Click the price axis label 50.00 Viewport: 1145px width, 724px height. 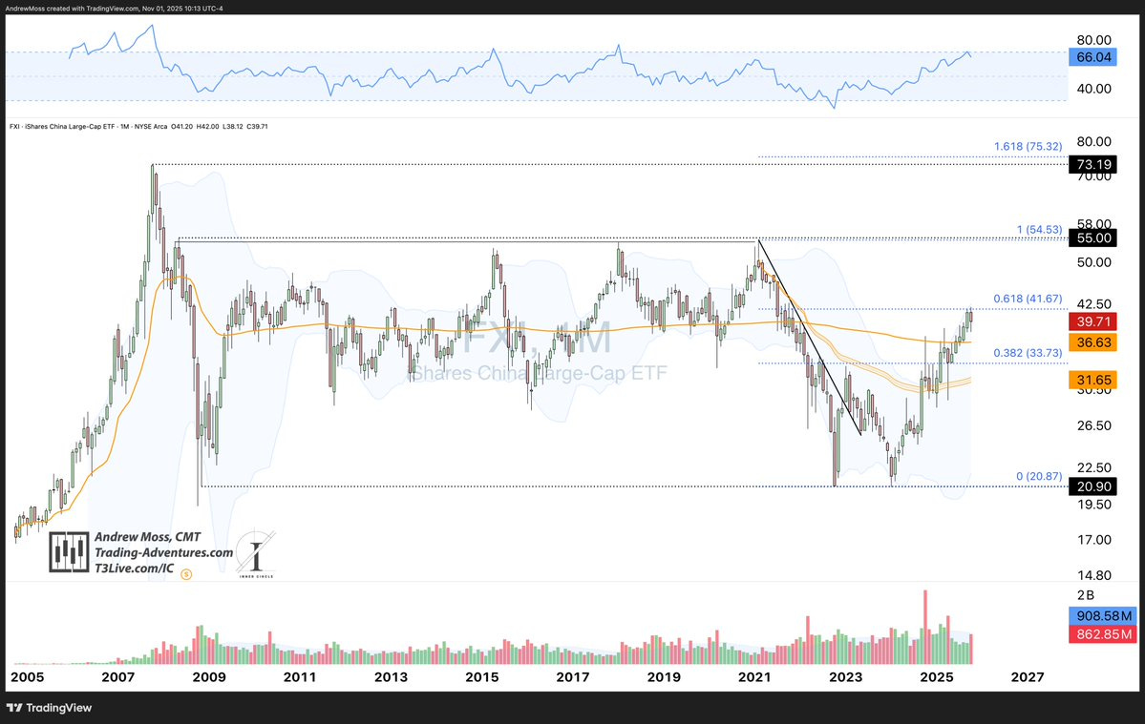[x=1093, y=262]
